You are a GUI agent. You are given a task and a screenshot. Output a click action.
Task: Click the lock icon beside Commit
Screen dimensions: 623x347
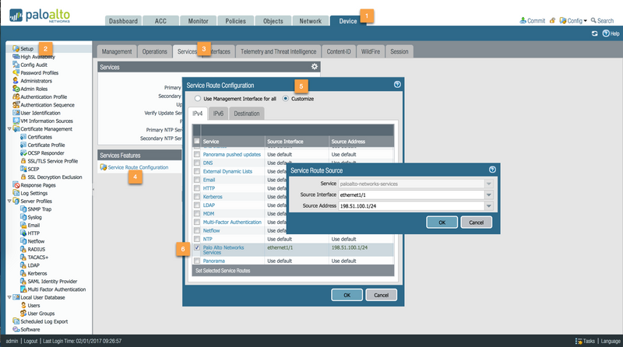pos(552,21)
